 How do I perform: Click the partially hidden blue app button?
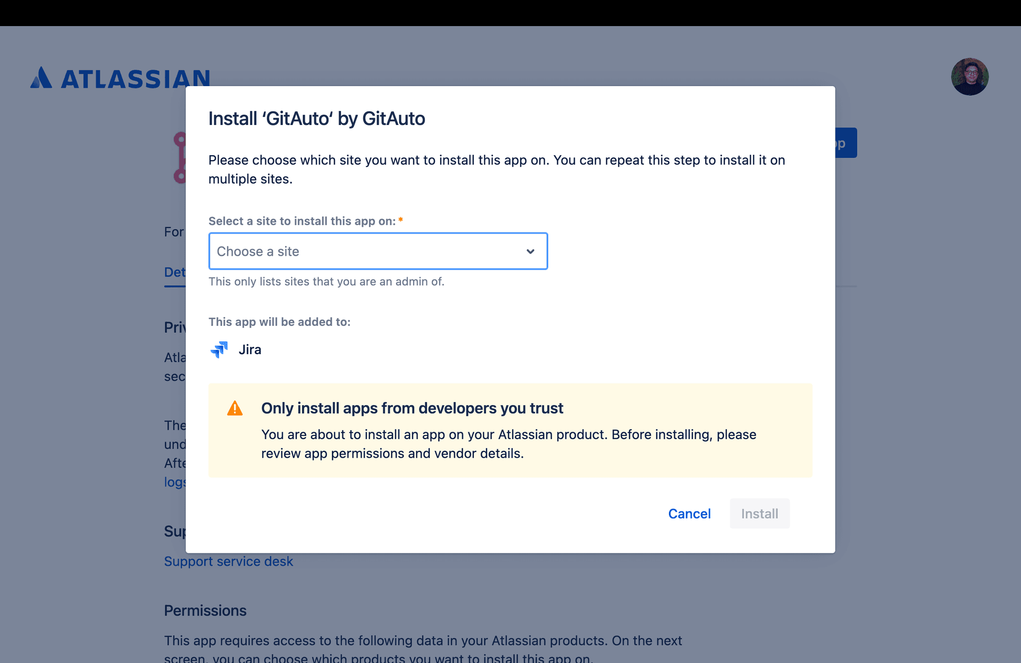pos(846,142)
